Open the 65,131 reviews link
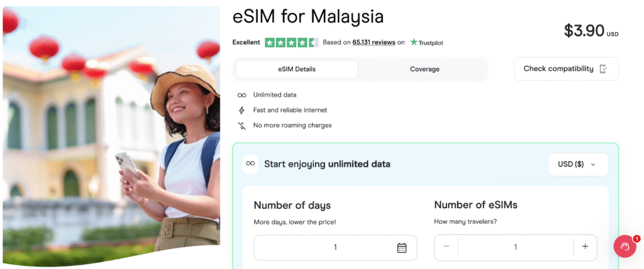 pos(374,42)
